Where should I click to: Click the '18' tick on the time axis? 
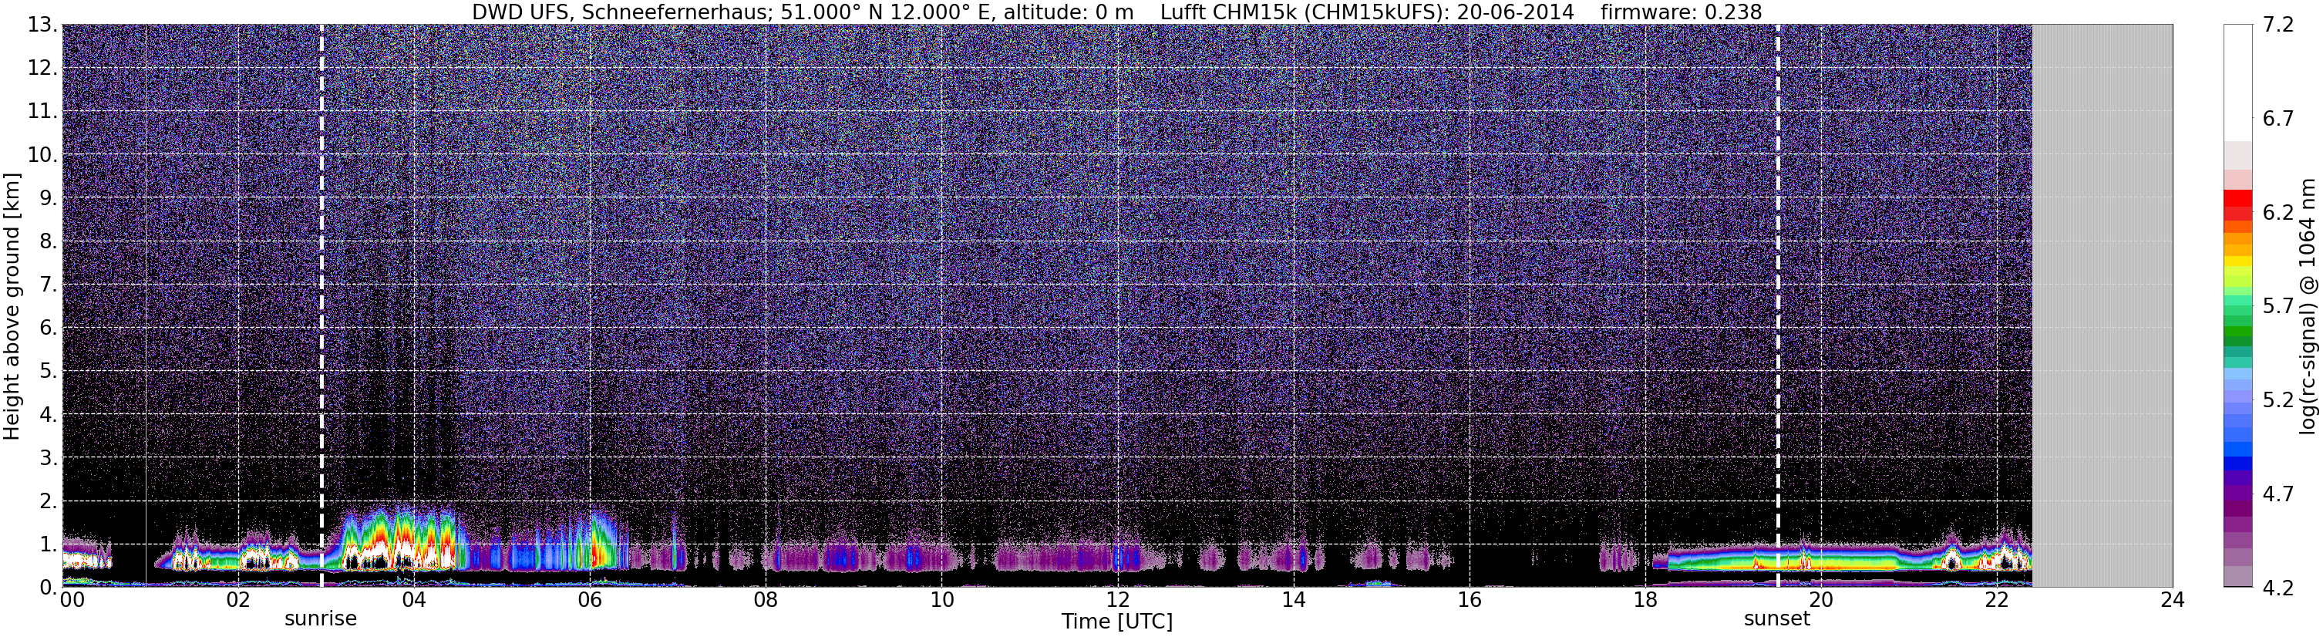click(1645, 601)
